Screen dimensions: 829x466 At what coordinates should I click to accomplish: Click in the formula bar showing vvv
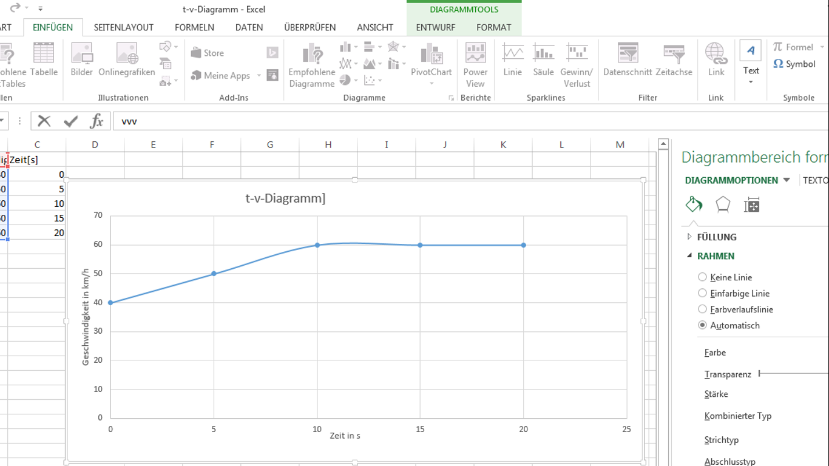[x=470, y=121]
